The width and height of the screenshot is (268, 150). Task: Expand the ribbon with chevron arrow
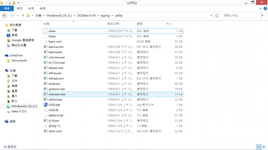tap(260, 9)
